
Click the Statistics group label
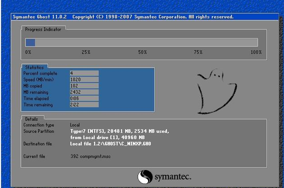pos(35,67)
